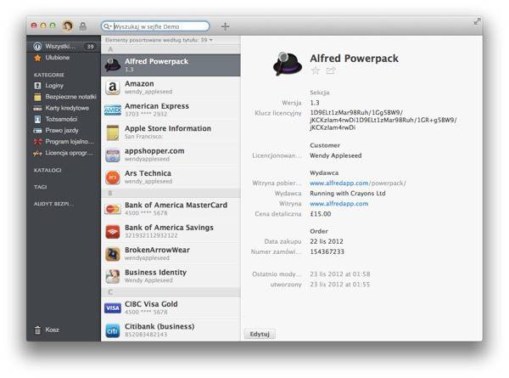Click the user profile avatar icon

[x=68, y=25]
